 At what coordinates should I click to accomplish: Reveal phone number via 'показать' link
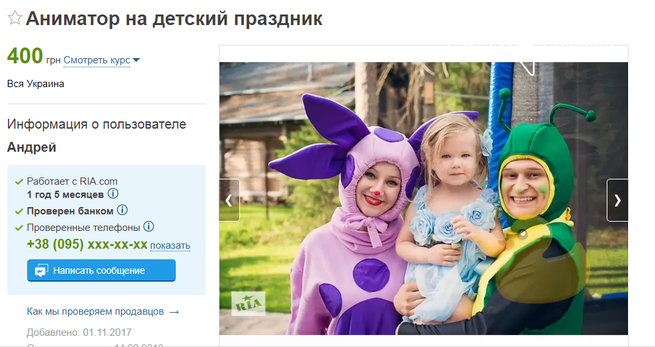tap(170, 245)
